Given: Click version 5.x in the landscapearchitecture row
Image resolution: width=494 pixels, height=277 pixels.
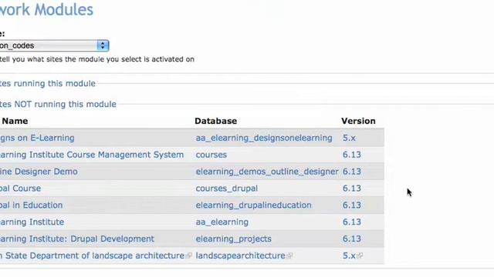Looking at the screenshot, I should [349, 255].
